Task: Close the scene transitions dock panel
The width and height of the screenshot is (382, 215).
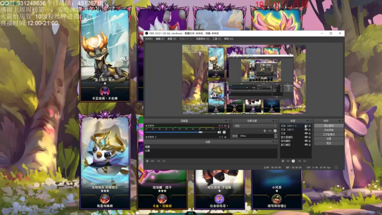Action: coord(276,121)
